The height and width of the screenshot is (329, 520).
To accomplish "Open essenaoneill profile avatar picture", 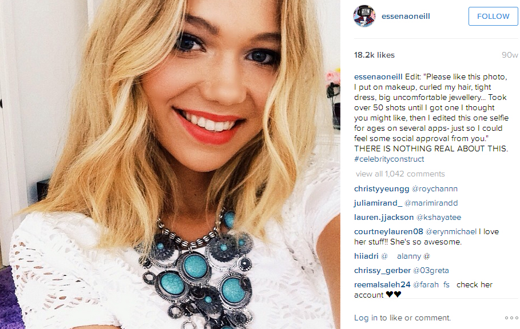I will (364, 16).
